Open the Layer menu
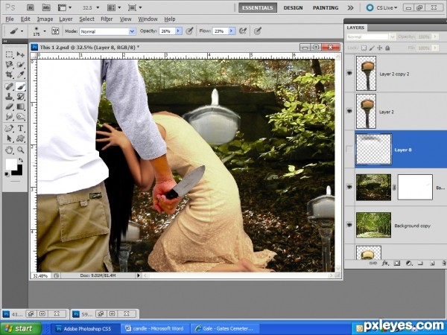The height and width of the screenshot is (335, 447). (x=66, y=19)
